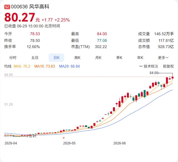Screen dimensions: 178x162
Task: Click the latest red candlestick at chart right
Action: pyautogui.click(x=172, y=78)
